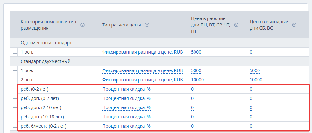Click 'реб. доп. (10-18 лет)' row label

(x=42, y=117)
